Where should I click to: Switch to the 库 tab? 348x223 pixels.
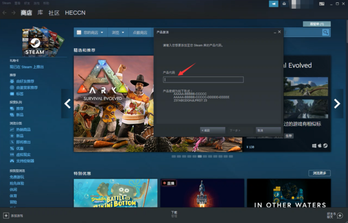40,13
